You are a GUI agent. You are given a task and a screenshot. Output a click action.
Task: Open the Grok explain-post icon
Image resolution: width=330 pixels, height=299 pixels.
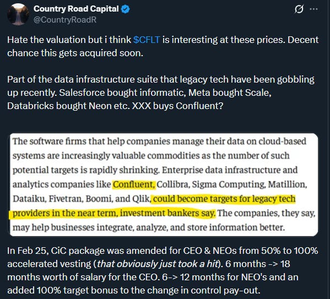[299, 9]
